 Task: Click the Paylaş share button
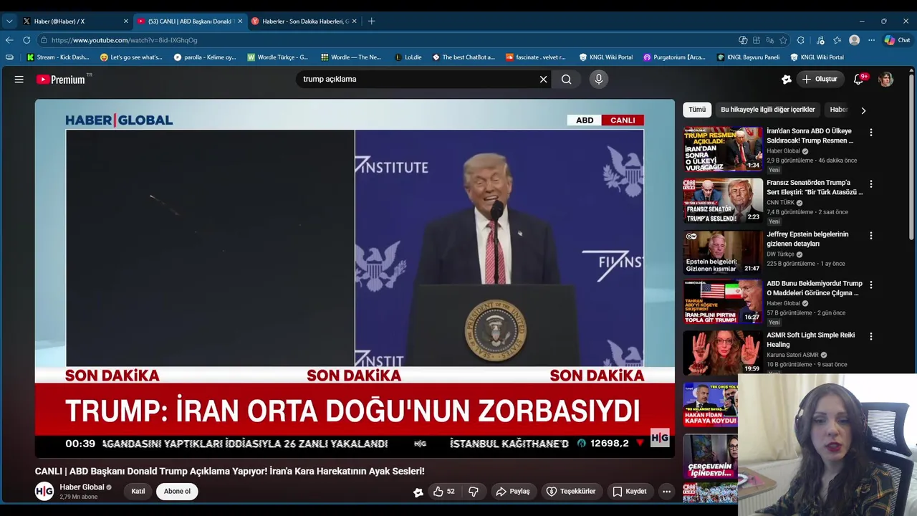coord(513,492)
